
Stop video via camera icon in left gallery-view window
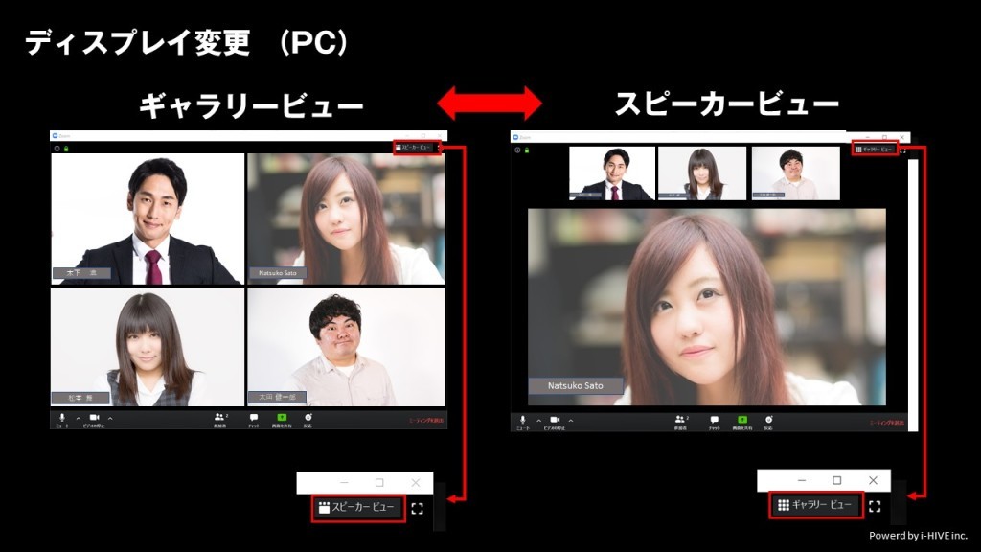(94, 418)
